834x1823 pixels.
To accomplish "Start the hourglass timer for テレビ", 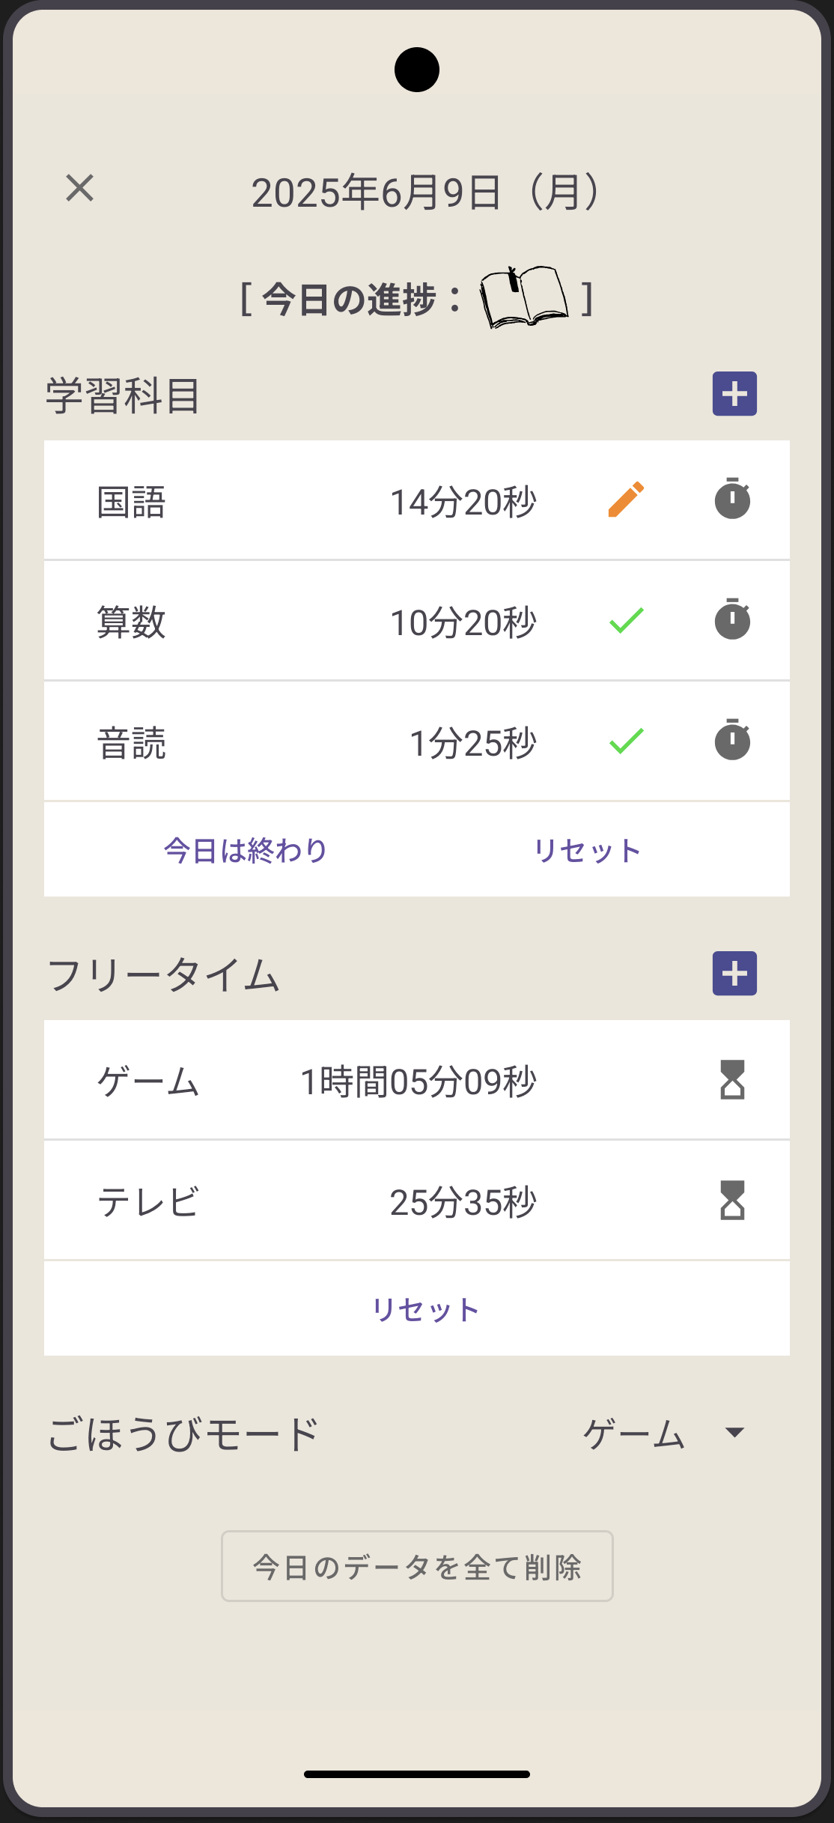I will pos(732,1200).
